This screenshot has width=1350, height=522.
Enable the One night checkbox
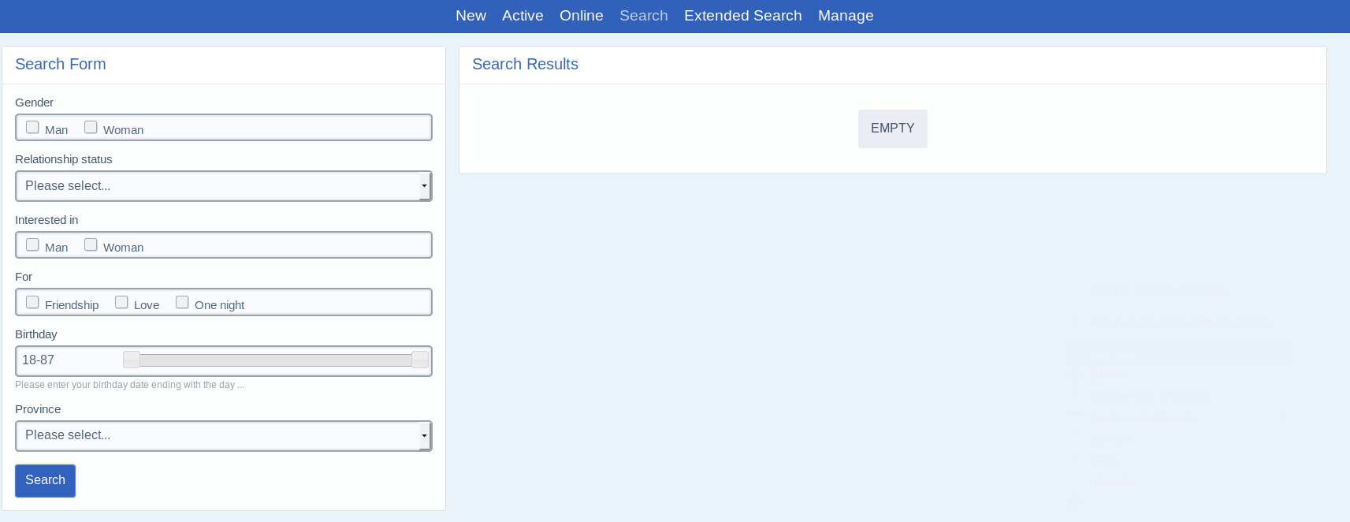[x=182, y=302]
